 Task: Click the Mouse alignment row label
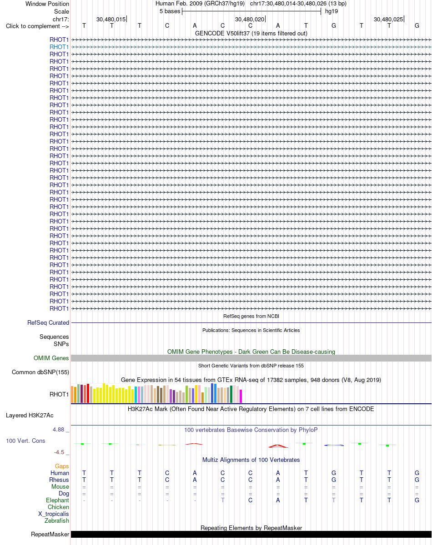[60, 486]
